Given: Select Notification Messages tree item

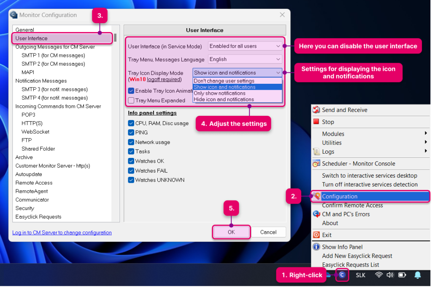Looking at the screenshot, I should coord(41,81).
